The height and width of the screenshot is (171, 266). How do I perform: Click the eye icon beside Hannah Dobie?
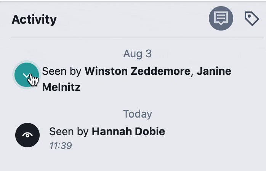27,135
